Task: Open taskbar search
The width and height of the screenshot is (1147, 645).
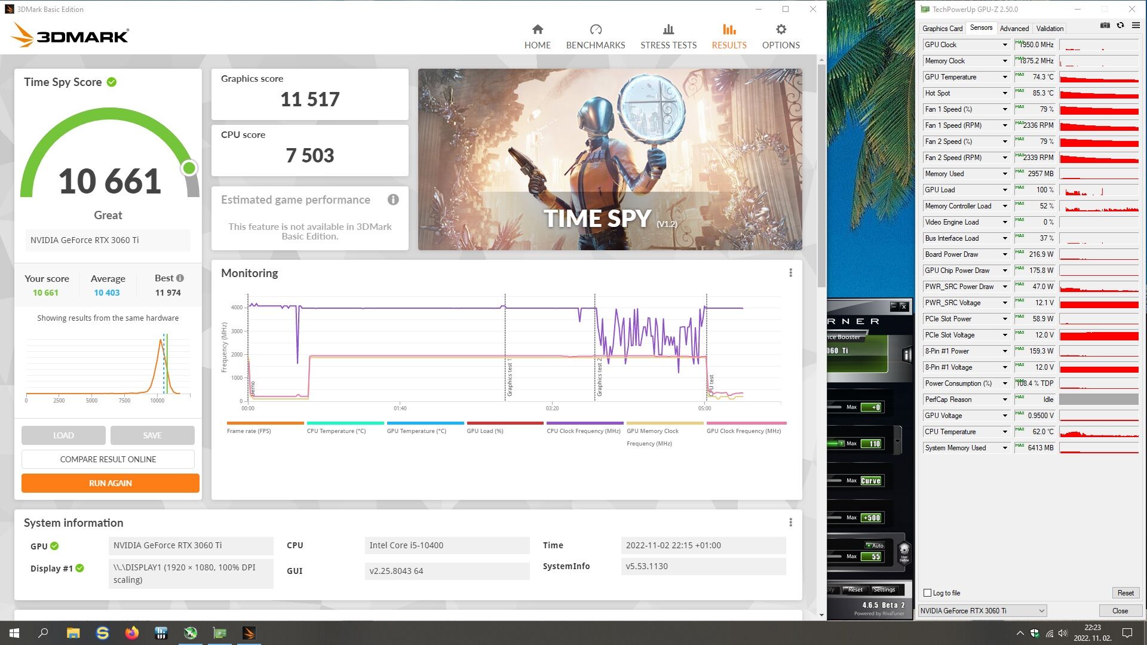Action: (43, 633)
